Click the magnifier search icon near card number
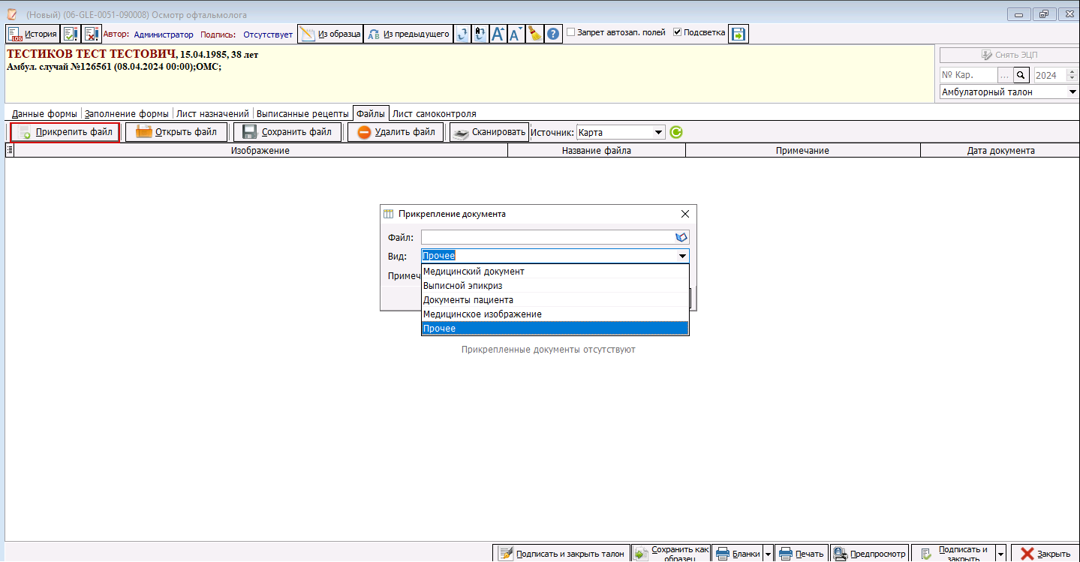Image resolution: width=1080 pixels, height=562 pixels. [1021, 75]
